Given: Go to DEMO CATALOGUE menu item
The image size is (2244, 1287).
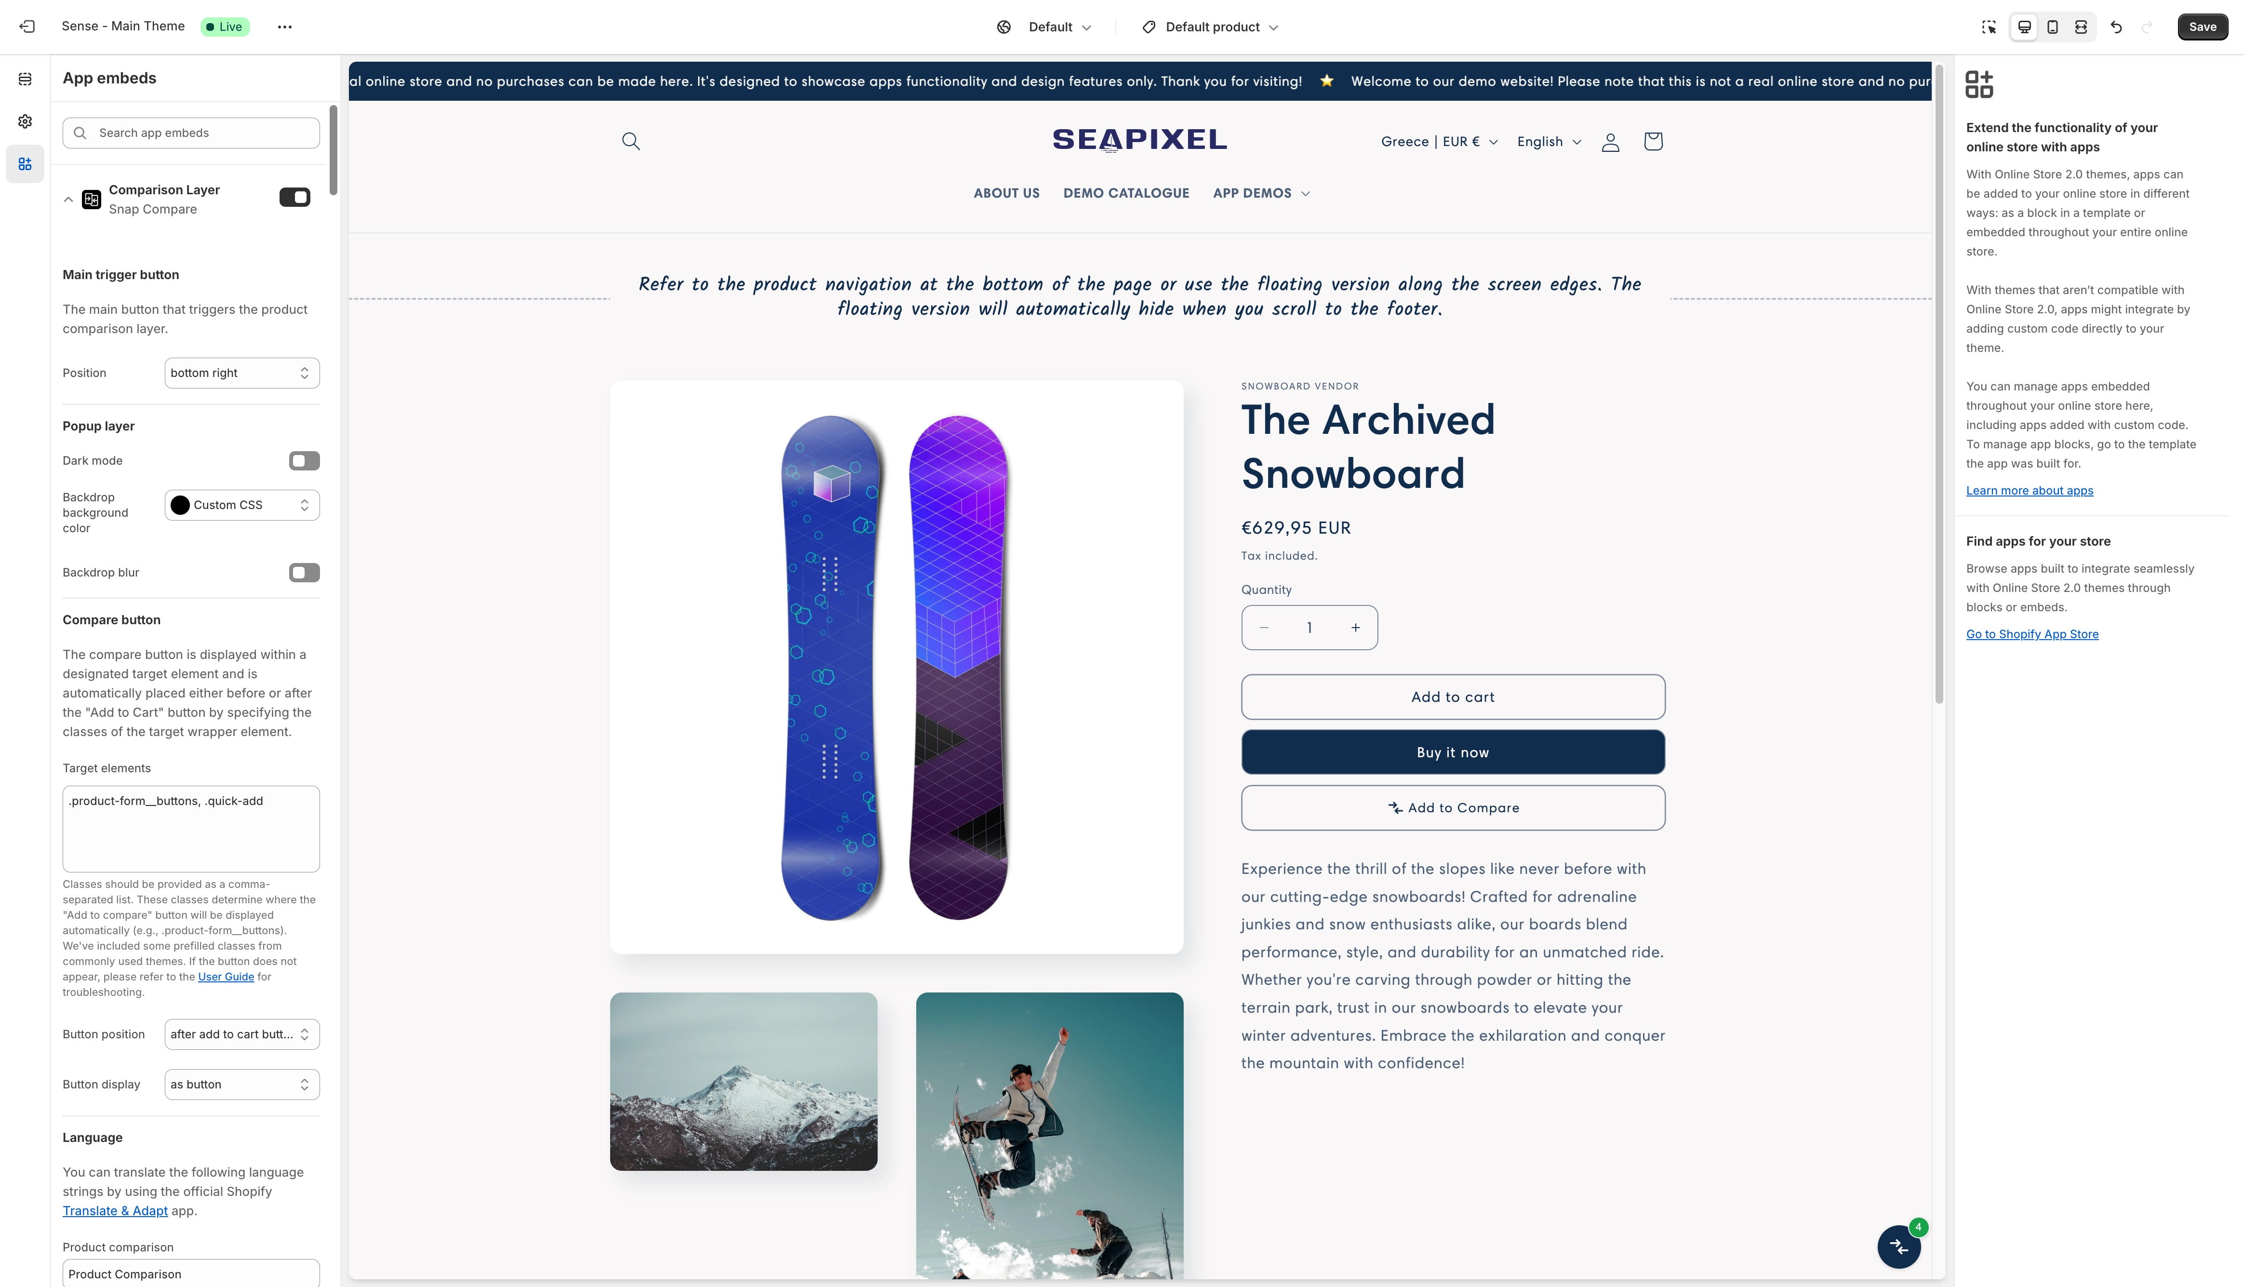Looking at the screenshot, I should pyautogui.click(x=1126, y=193).
